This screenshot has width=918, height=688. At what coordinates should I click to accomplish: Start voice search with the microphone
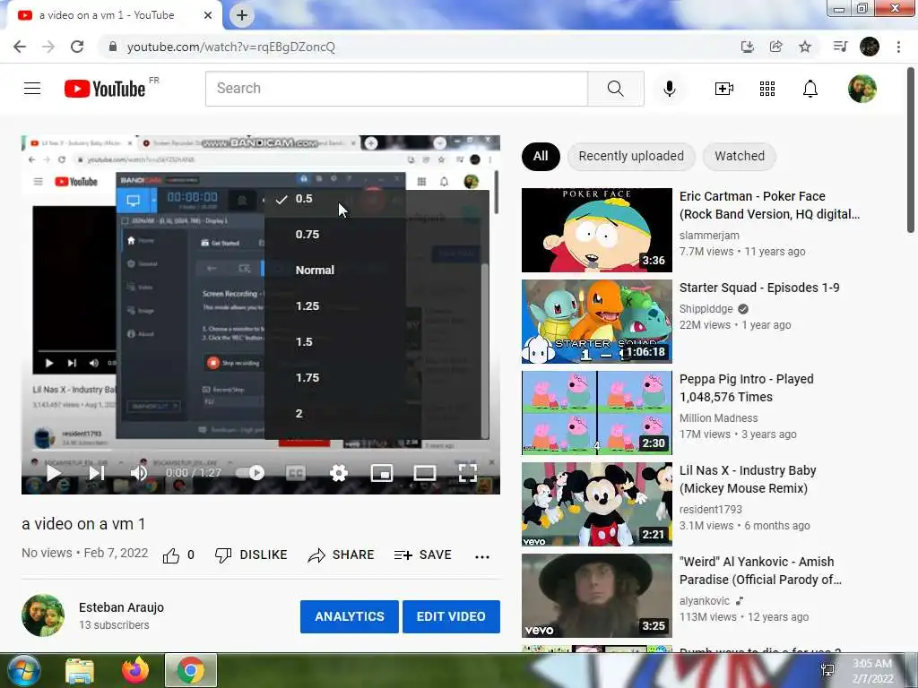pyautogui.click(x=670, y=89)
